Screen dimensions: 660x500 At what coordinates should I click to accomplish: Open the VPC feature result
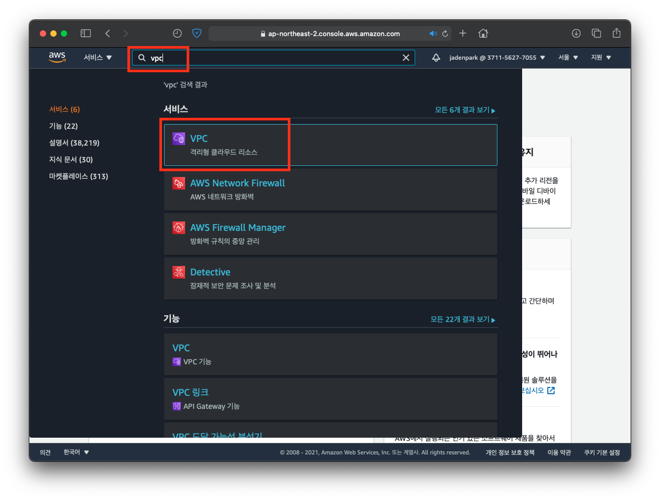click(x=330, y=354)
